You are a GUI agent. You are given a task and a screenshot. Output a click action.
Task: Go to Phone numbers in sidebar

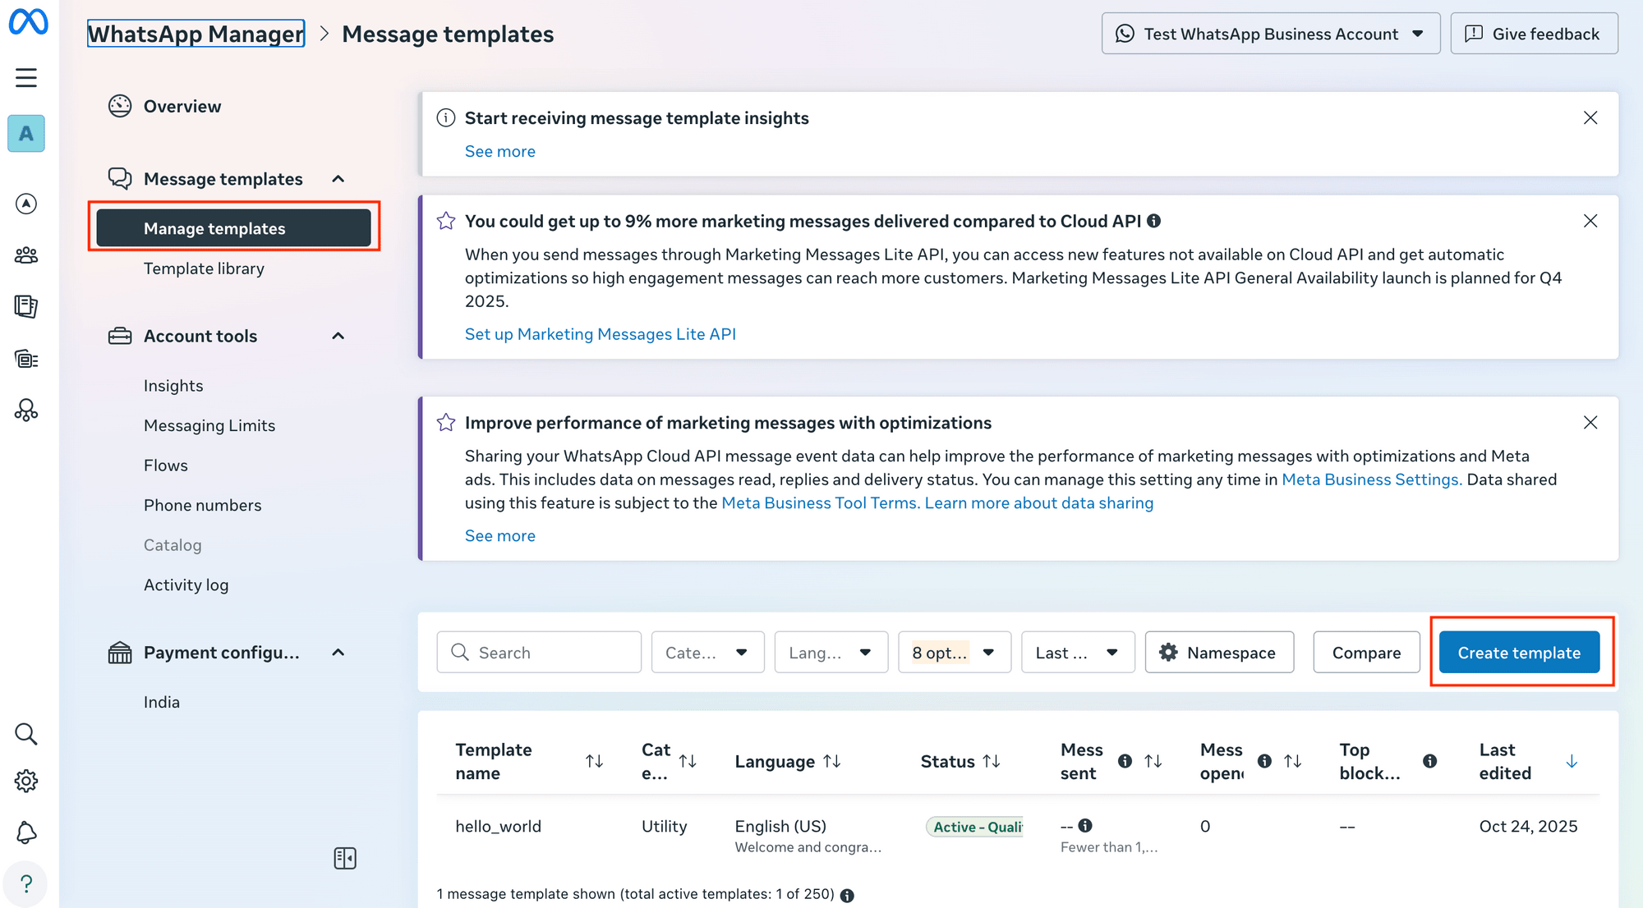click(202, 505)
